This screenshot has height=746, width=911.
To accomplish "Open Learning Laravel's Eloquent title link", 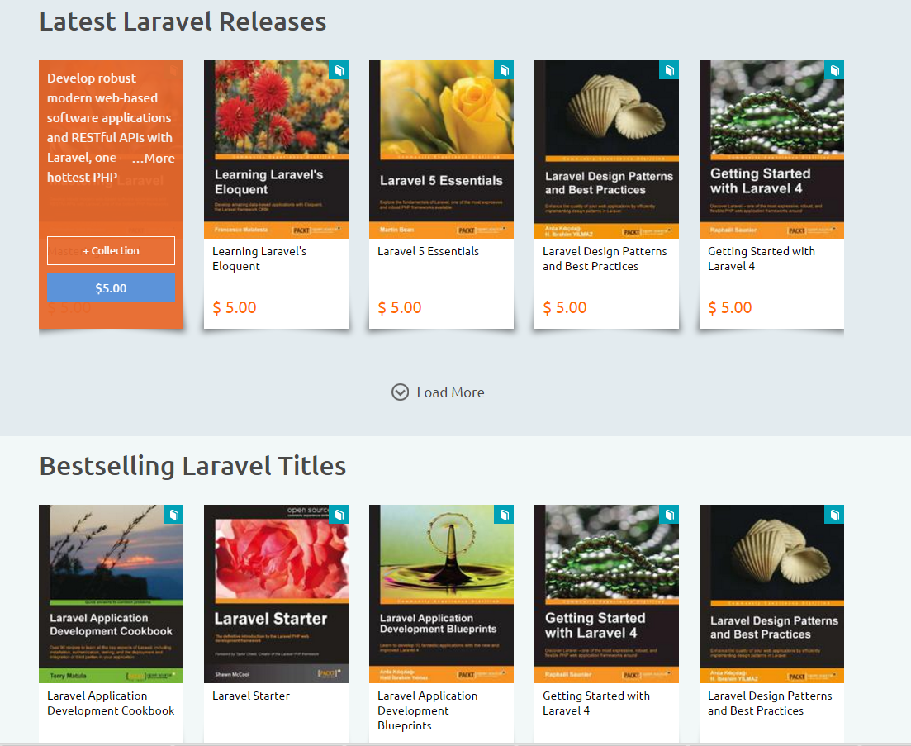I will 259,259.
